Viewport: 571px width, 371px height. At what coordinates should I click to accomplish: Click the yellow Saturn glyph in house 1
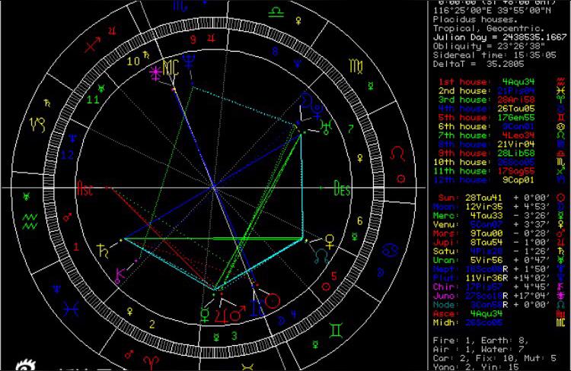coord(102,247)
